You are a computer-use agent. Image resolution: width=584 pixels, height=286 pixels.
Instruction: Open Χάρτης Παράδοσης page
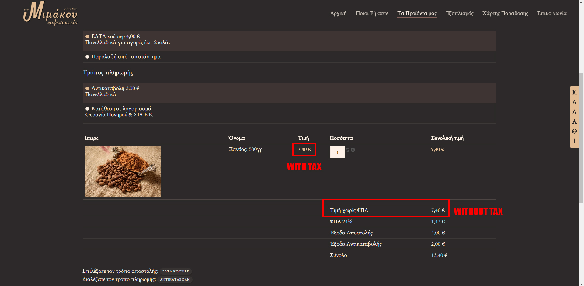(x=505, y=13)
